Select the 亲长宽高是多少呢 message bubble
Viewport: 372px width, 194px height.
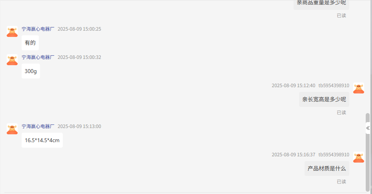tap(324, 99)
